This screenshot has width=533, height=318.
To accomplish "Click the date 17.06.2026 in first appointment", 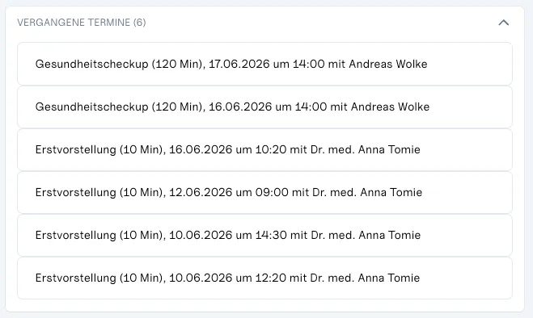I will 239,64.
